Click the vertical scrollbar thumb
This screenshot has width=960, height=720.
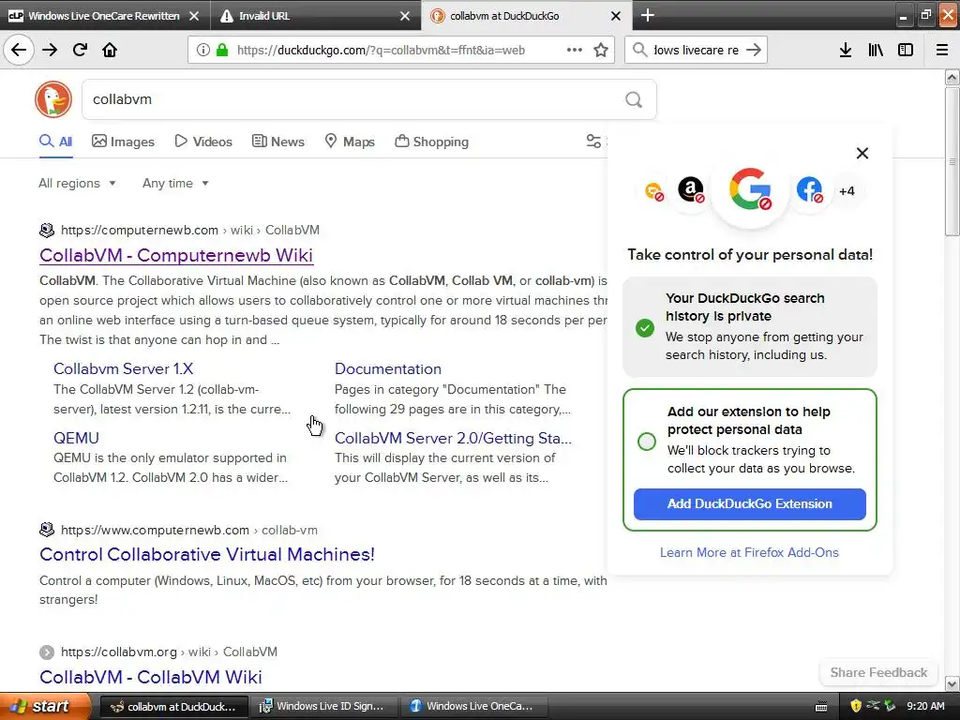952,161
